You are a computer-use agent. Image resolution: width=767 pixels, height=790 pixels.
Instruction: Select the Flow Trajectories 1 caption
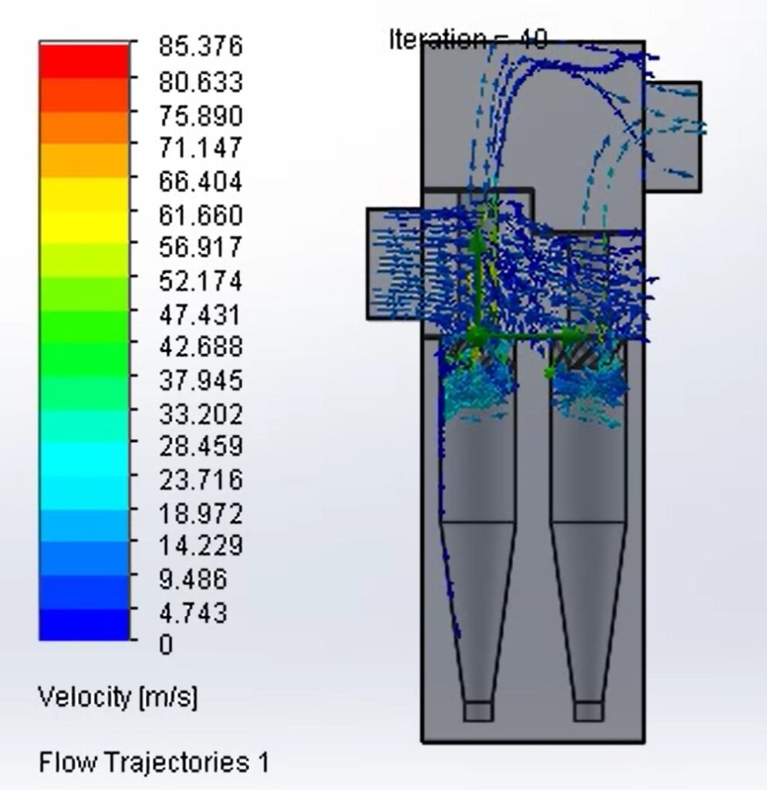coord(154,763)
